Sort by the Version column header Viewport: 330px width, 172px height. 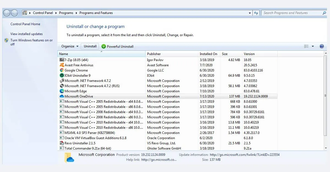click(260, 54)
